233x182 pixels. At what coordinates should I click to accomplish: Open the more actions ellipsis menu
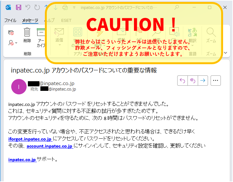[x=216, y=81]
